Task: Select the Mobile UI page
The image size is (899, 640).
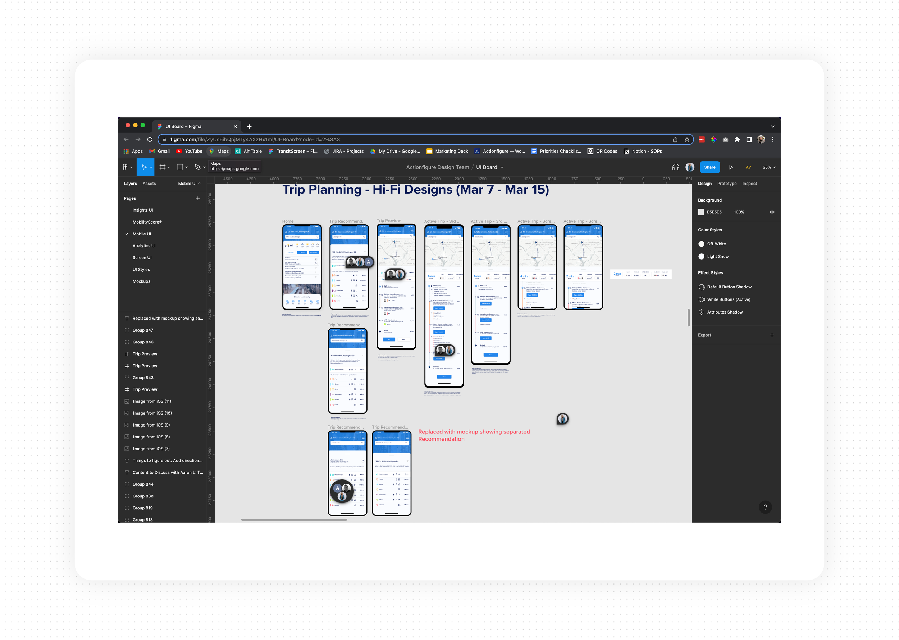Action: pyautogui.click(x=142, y=234)
